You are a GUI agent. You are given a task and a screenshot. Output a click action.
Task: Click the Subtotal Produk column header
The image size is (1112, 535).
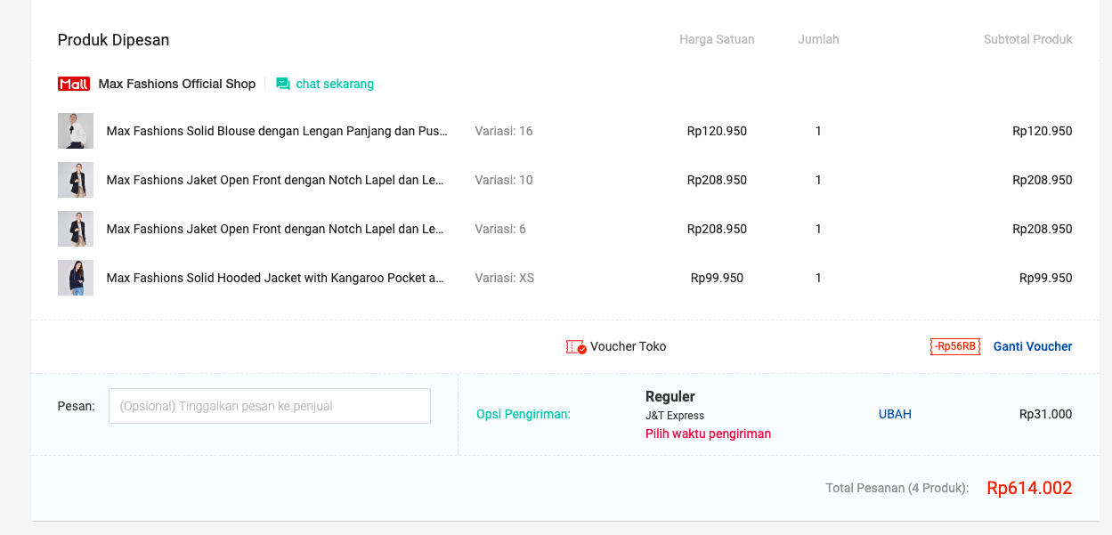(1028, 39)
